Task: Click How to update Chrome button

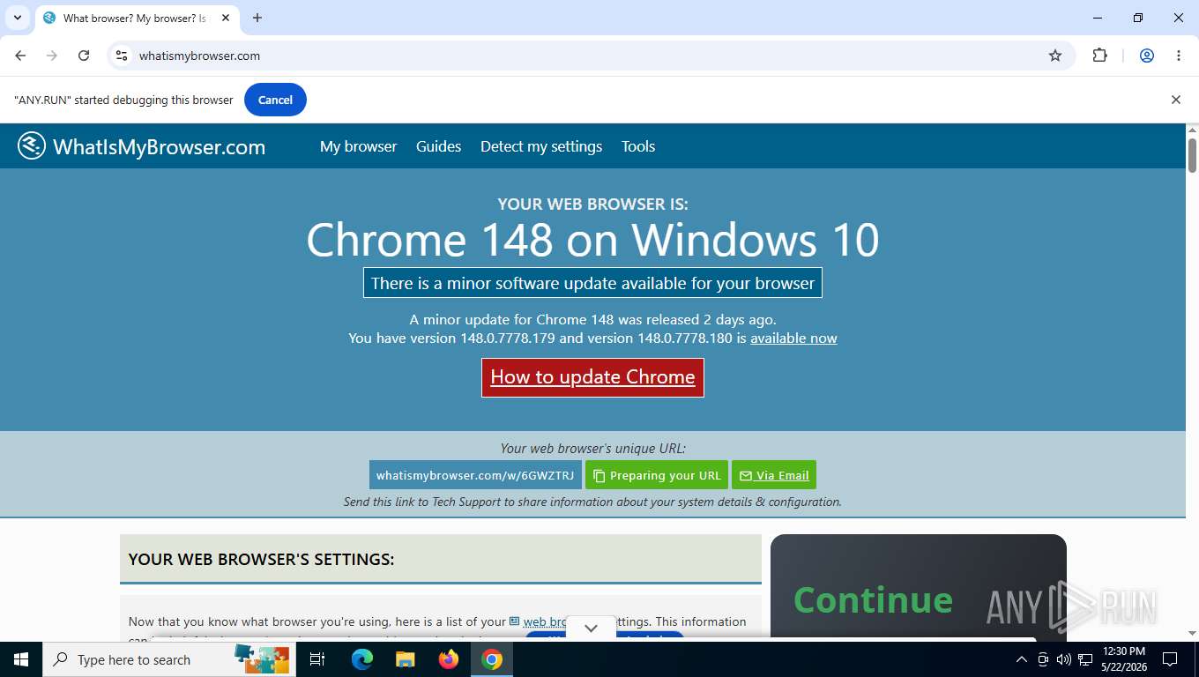Action: click(x=592, y=377)
